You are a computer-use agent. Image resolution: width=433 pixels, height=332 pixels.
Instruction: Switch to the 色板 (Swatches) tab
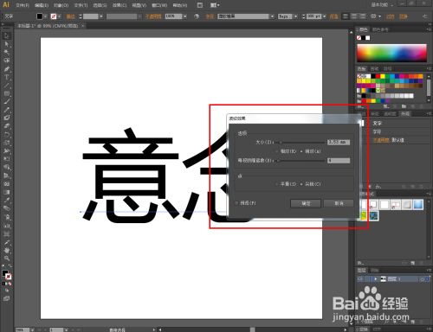[x=361, y=68]
